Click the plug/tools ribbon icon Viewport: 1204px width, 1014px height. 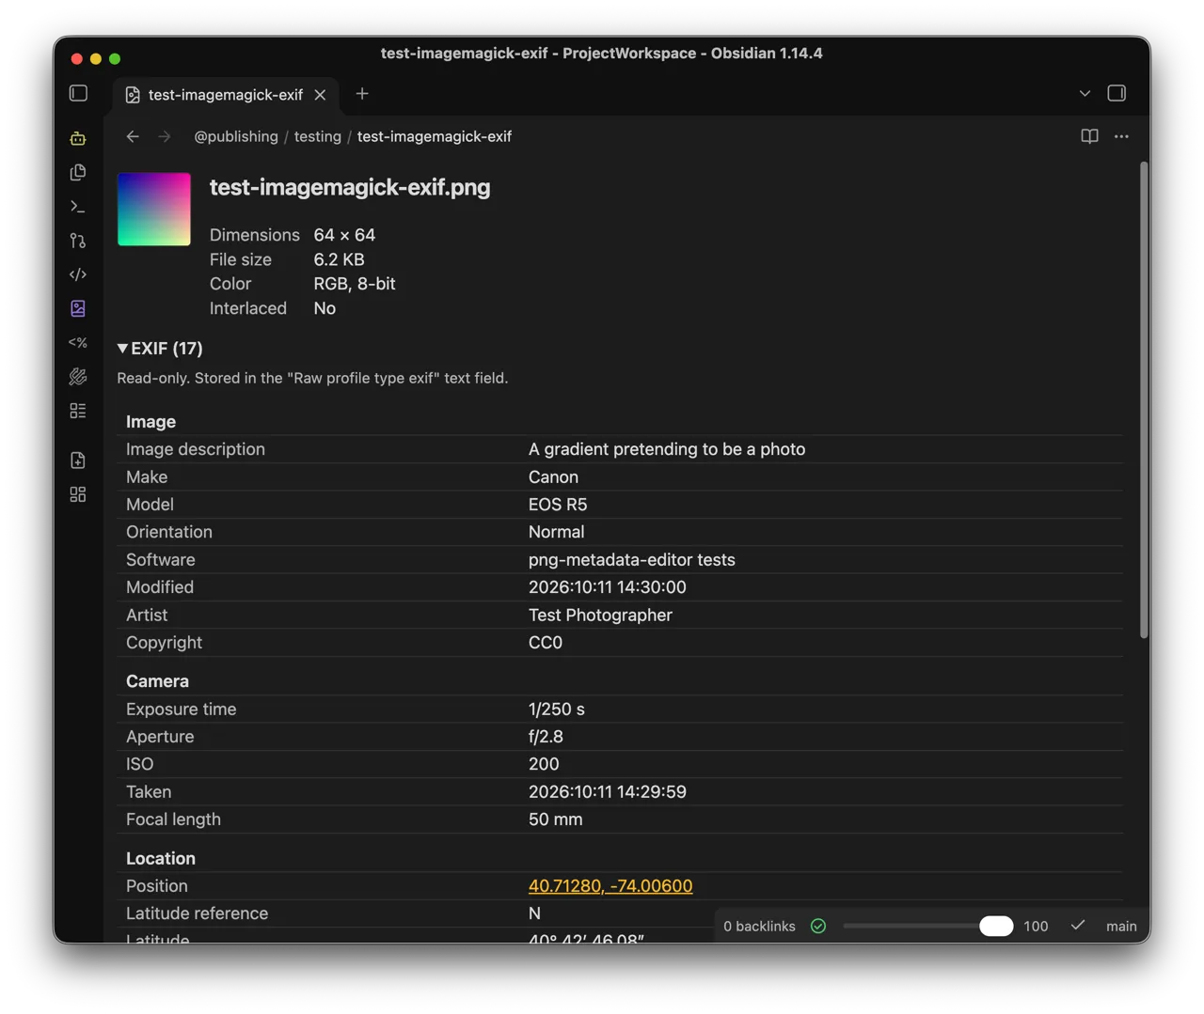click(x=78, y=377)
